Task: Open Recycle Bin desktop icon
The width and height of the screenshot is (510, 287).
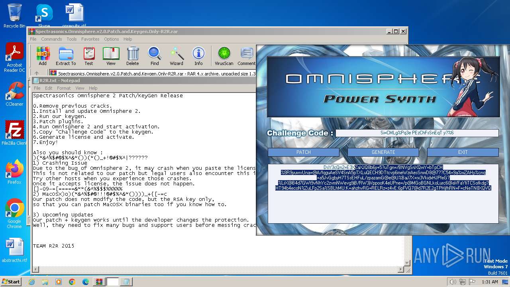Action: point(14,16)
